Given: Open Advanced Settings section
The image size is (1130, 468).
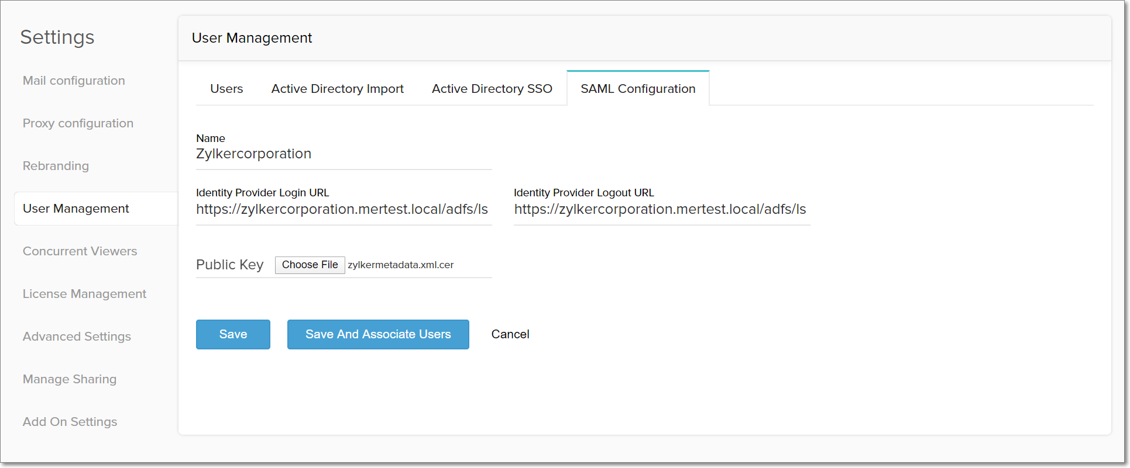Looking at the screenshot, I should [x=77, y=337].
